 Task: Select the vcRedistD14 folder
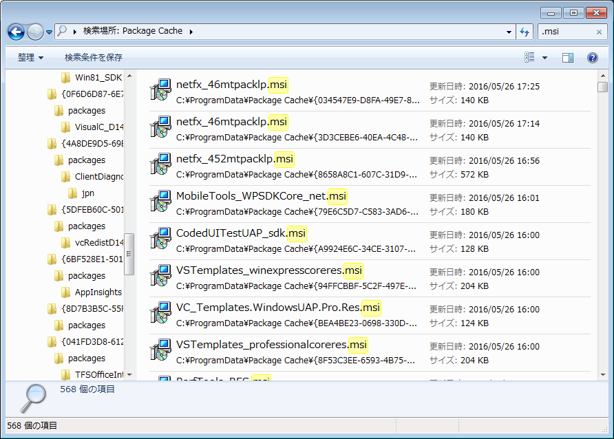(92, 243)
